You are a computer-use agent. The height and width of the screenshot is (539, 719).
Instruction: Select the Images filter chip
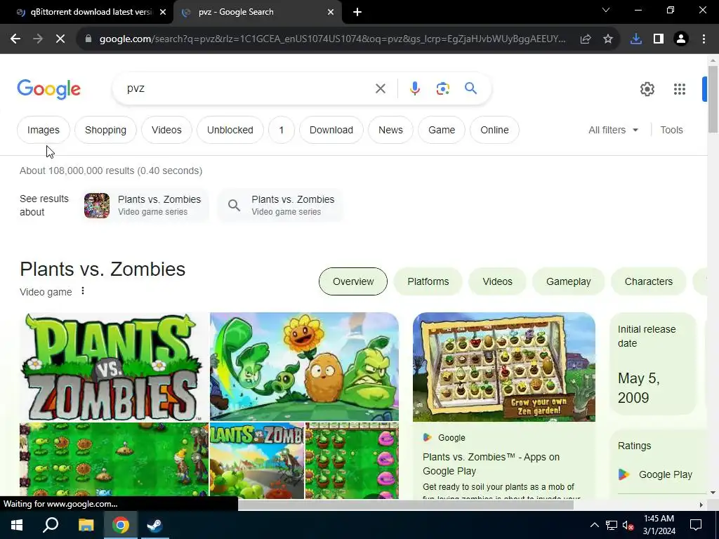43,130
